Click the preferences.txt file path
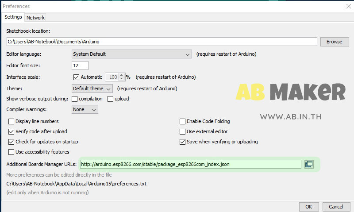 tap(76, 184)
